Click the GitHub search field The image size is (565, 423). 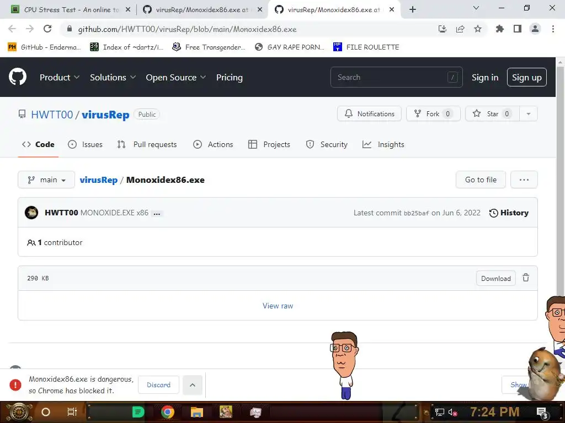tap(396, 77)
